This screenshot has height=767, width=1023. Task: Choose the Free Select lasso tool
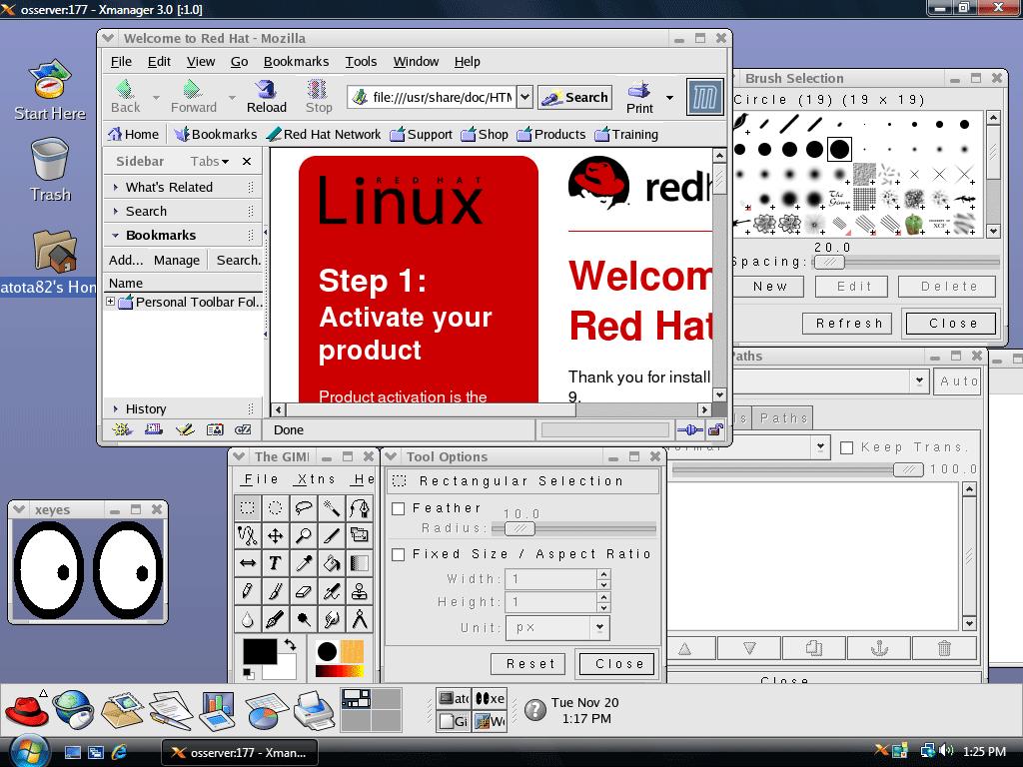click(x=304, y=507)
